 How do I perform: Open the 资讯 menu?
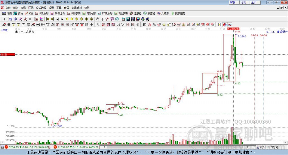23,8
